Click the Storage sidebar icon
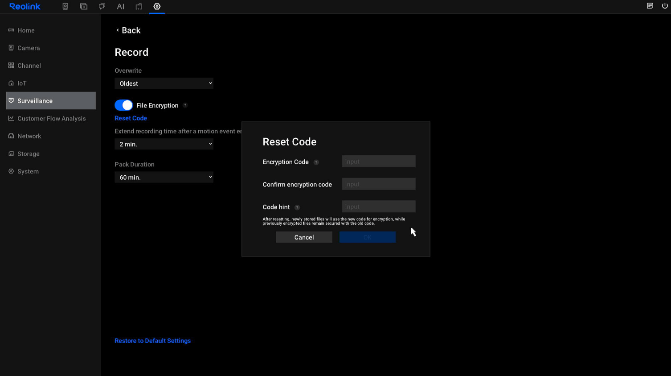This screenshot has height=376, width=671. pos(11,153)
